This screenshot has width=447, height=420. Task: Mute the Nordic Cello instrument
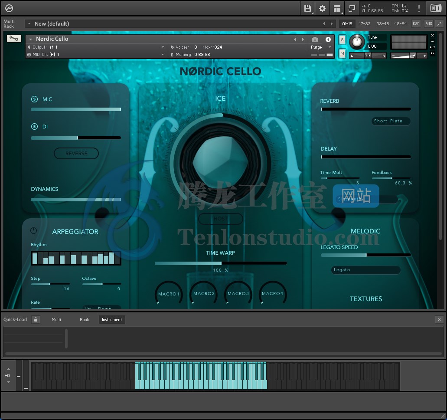click(343, 53)
